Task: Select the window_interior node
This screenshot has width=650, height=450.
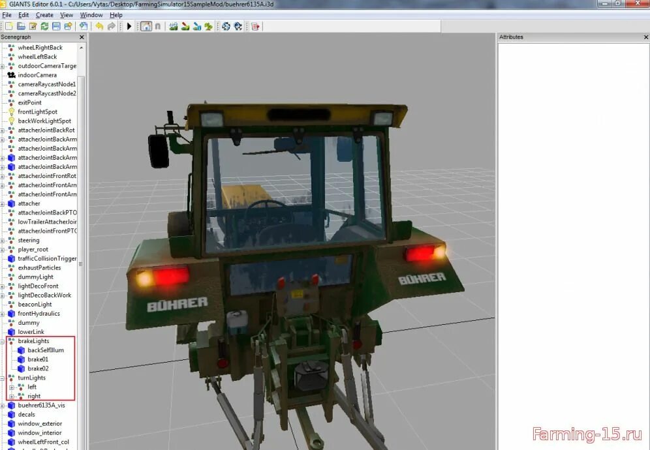Action: [39, 432]
